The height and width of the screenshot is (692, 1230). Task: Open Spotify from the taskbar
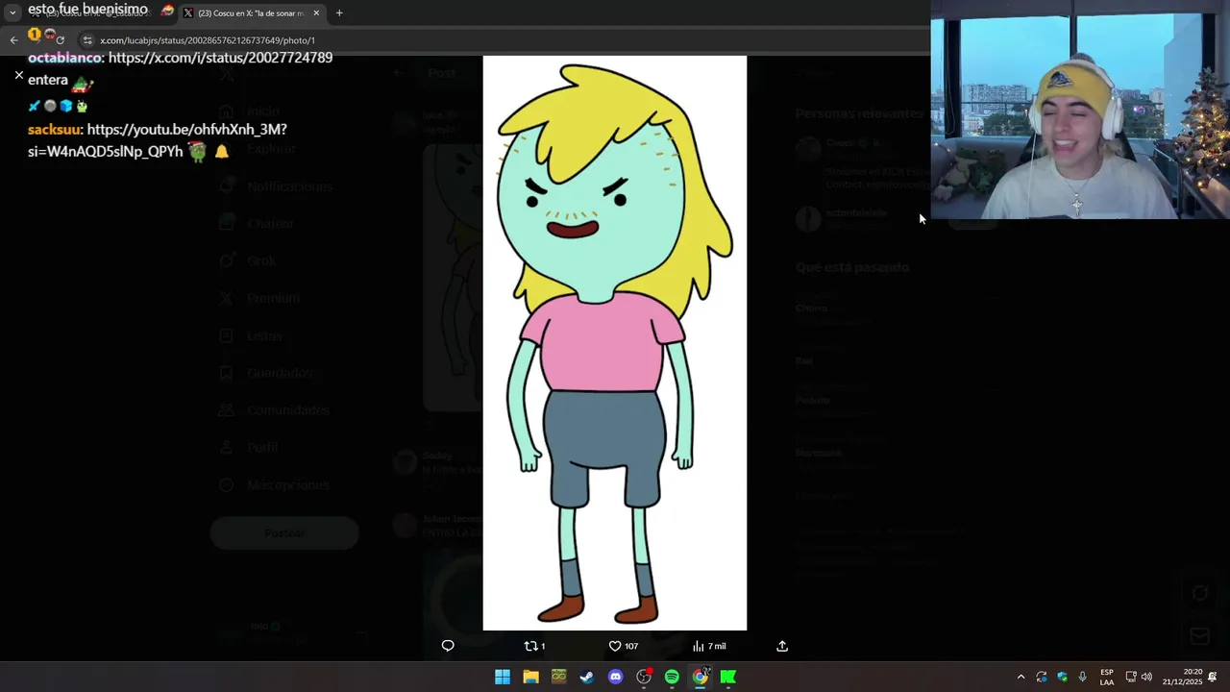672,677
